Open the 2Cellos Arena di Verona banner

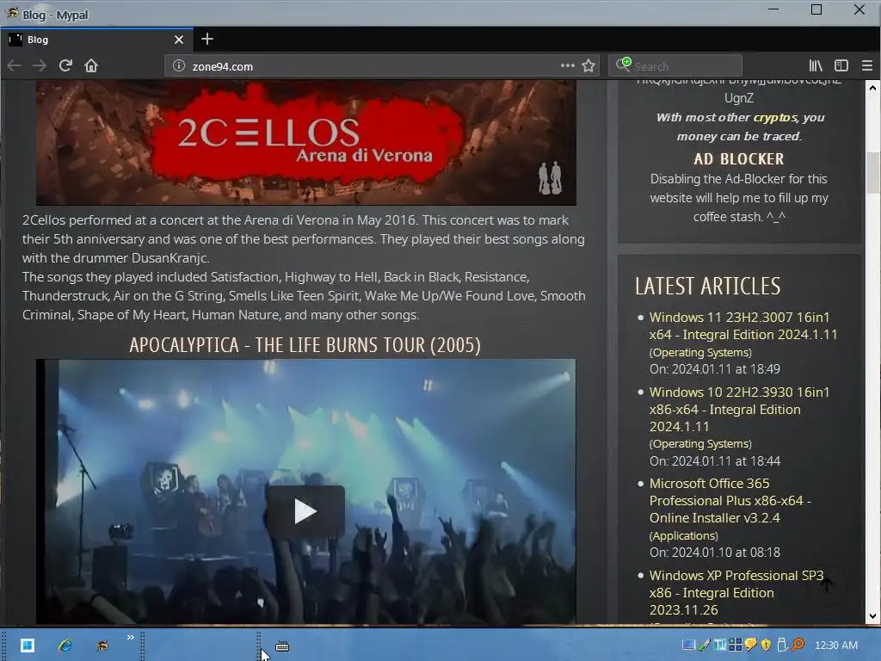(306, 143)
